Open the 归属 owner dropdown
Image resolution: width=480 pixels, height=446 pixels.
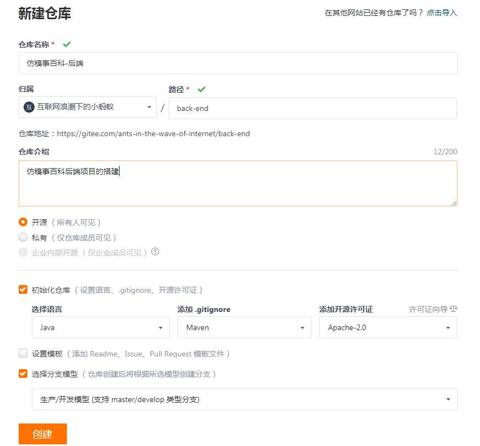click(88, 107)
